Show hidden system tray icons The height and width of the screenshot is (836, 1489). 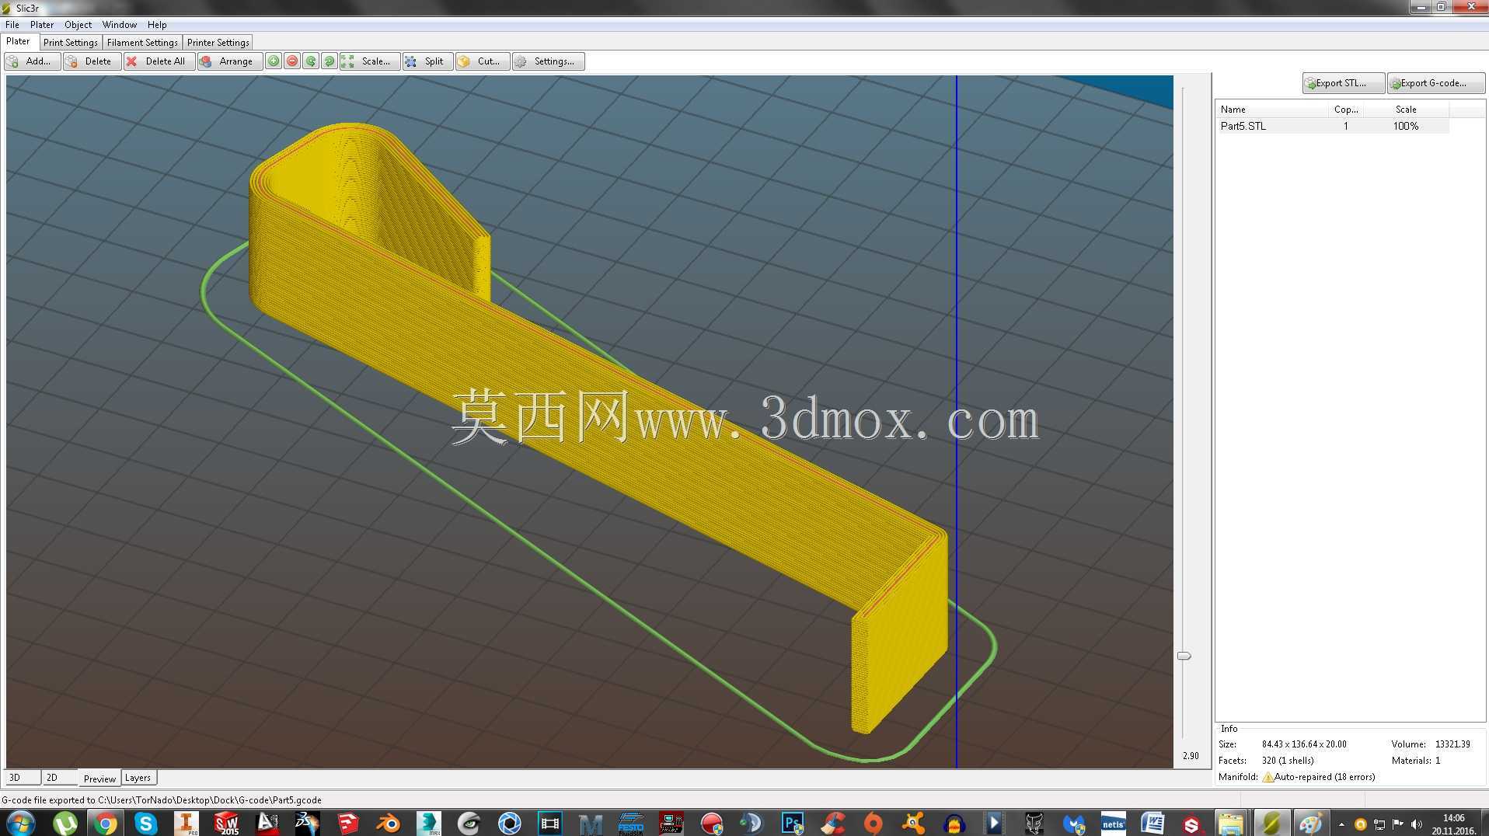1342,824
